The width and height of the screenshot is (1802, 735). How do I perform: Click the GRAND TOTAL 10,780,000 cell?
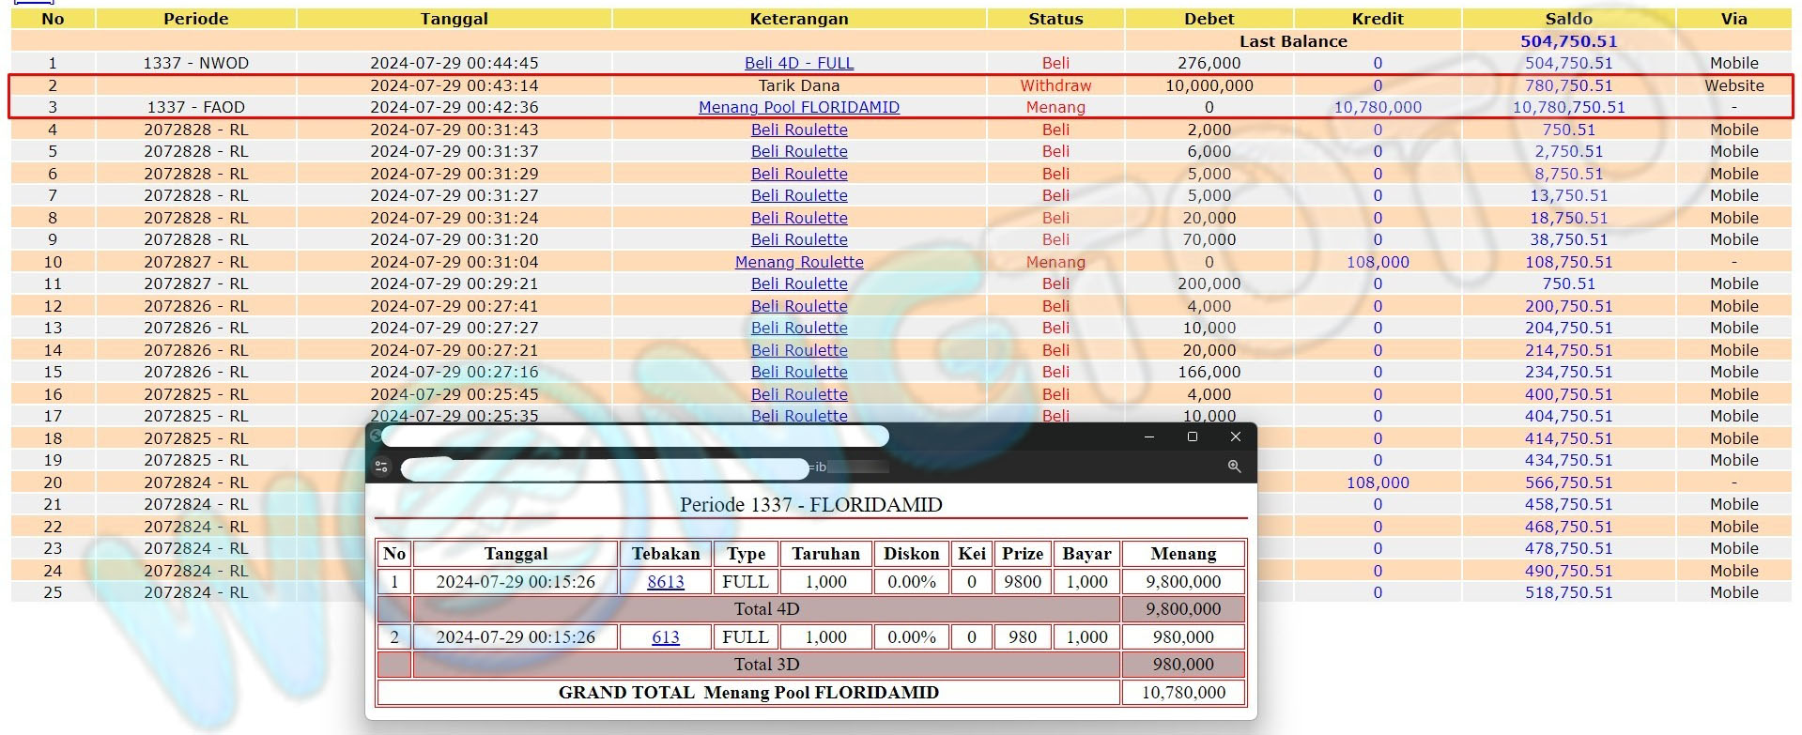(1183, 693)
